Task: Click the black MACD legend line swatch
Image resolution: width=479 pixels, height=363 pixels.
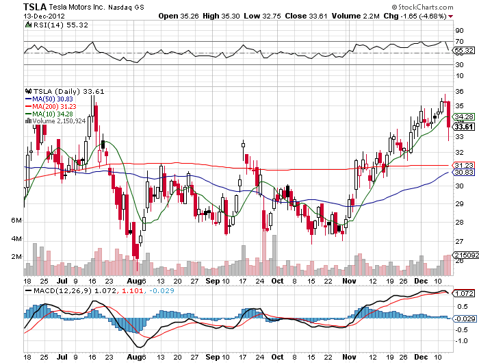Action: coord(29,291)
